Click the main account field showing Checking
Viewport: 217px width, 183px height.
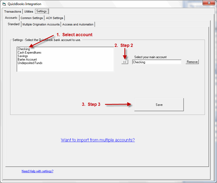(x=157, y=62)
